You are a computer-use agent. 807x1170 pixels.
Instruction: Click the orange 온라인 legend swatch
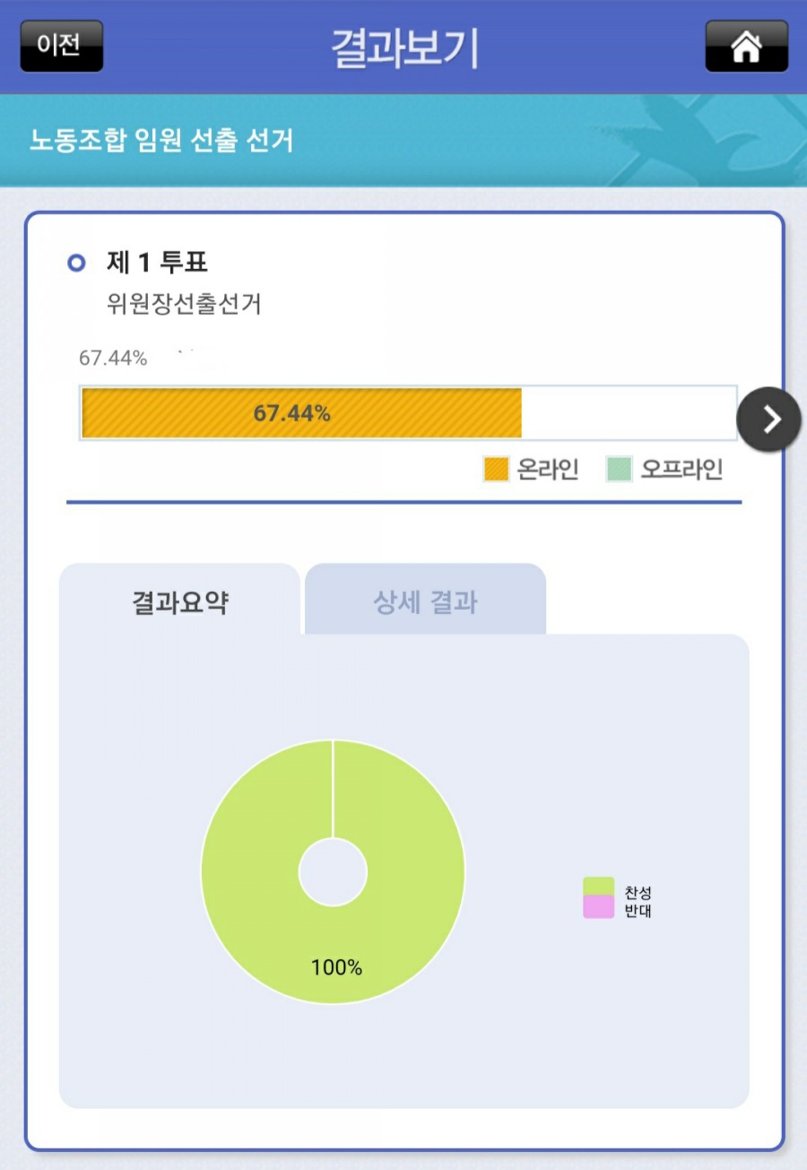point(496,469)
